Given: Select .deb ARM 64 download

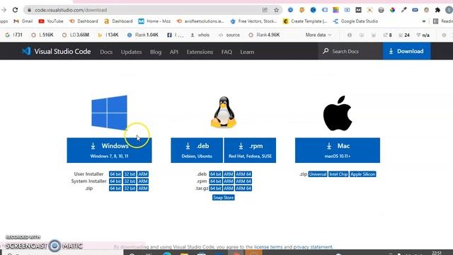Looking at the screenshot, I should point(243,174).
